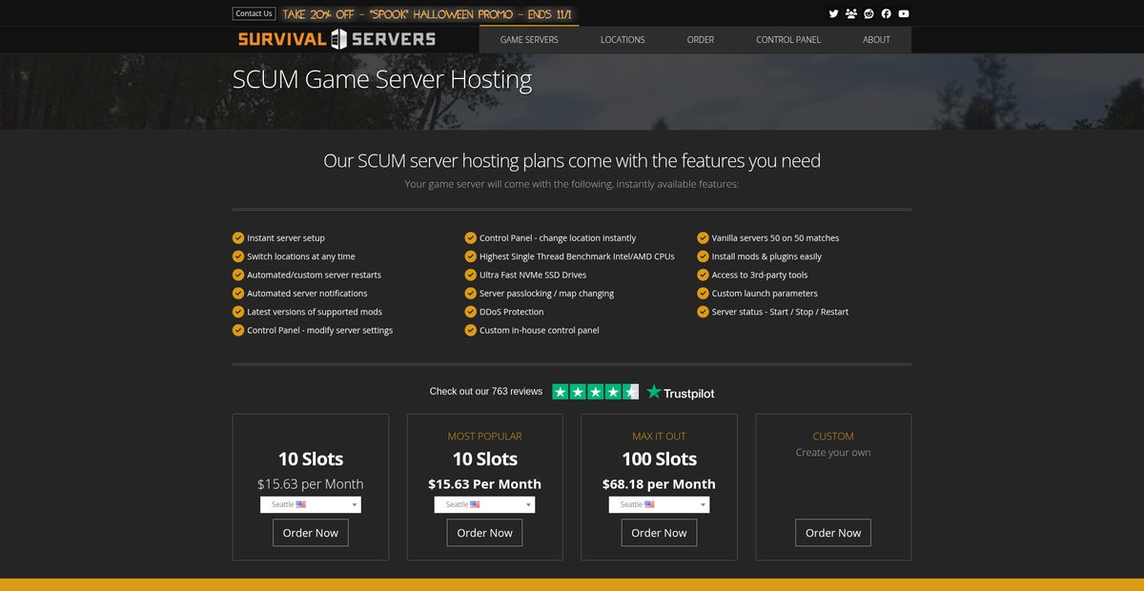Open the Locations menu item
This screenshot has width=1144, height=591.
point(623,40)
